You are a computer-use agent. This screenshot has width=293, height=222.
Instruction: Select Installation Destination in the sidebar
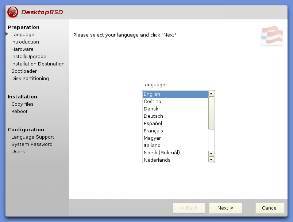click(38, 64)
